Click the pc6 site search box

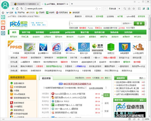95,23
